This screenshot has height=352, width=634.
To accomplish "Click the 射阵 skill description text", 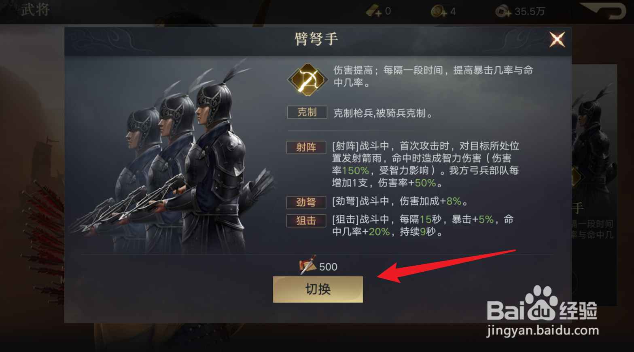I will (426, 164).
